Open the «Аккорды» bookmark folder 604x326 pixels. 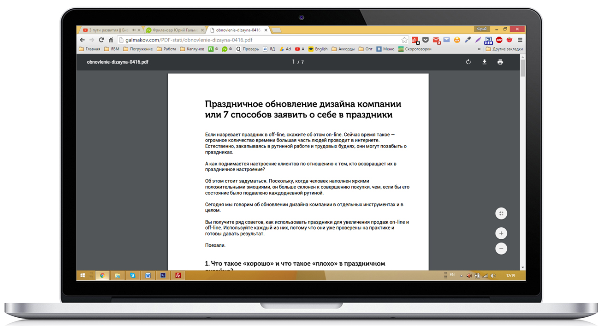[343, 49]
